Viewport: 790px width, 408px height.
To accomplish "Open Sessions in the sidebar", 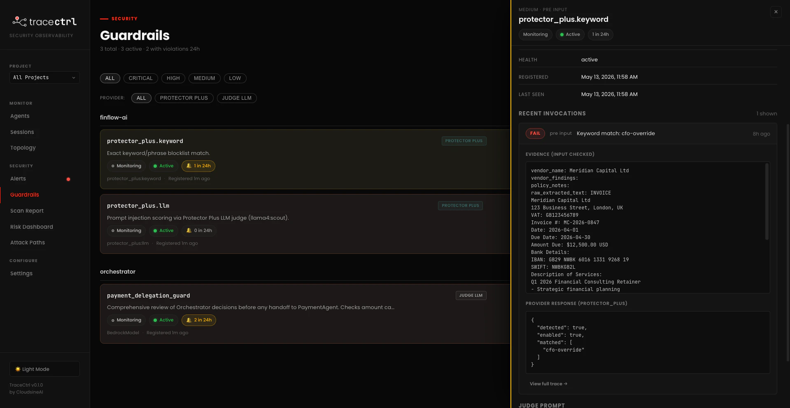I will pyautogui.click(x=22, y=132).
